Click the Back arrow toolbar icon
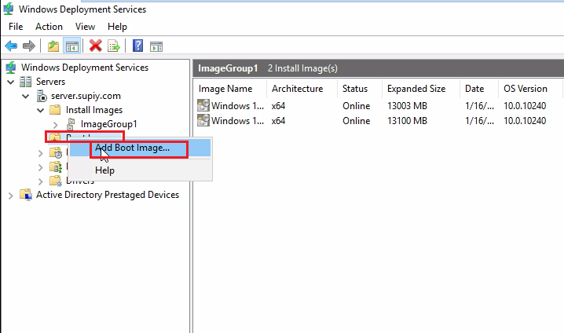 (x=11, y=46)
